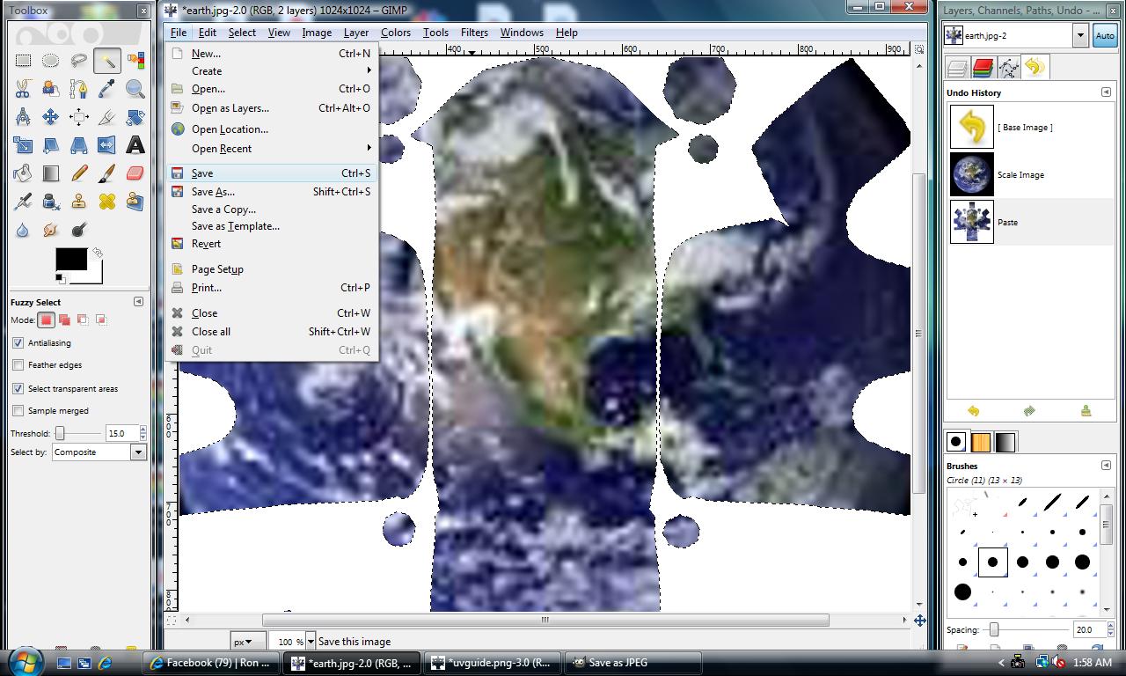
Task: Select the Scale Image undo history entry
Action: (x=1020, y=175)
